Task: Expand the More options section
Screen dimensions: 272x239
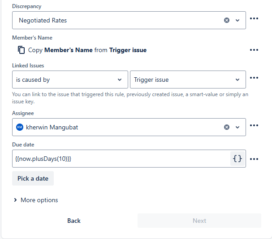Action: [x=36, y=200]
